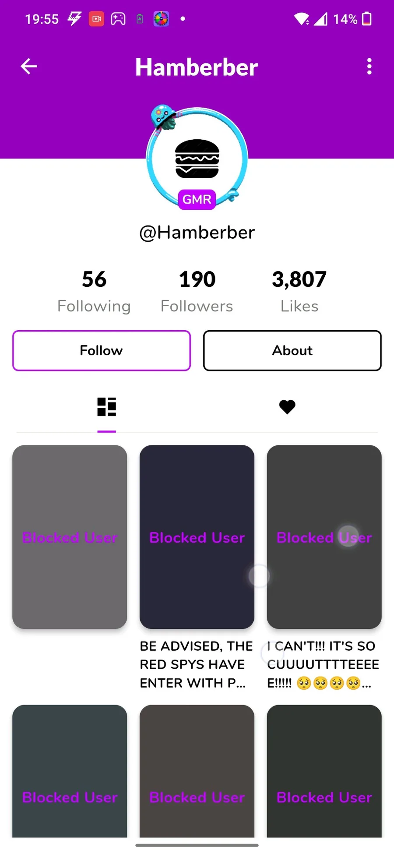Tap the GMR badge
This screenshot has width=394, height=854.
click(x=197, y=200)
